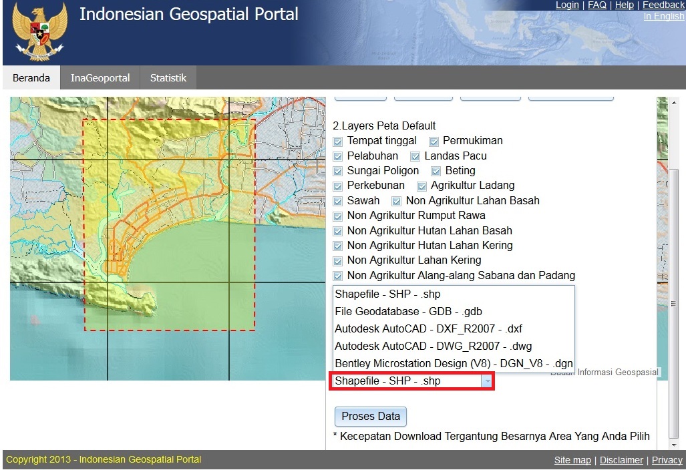Open the Privacy link
Screen dimensions: 686x470
pyautogui.click(x=667, y=460)
